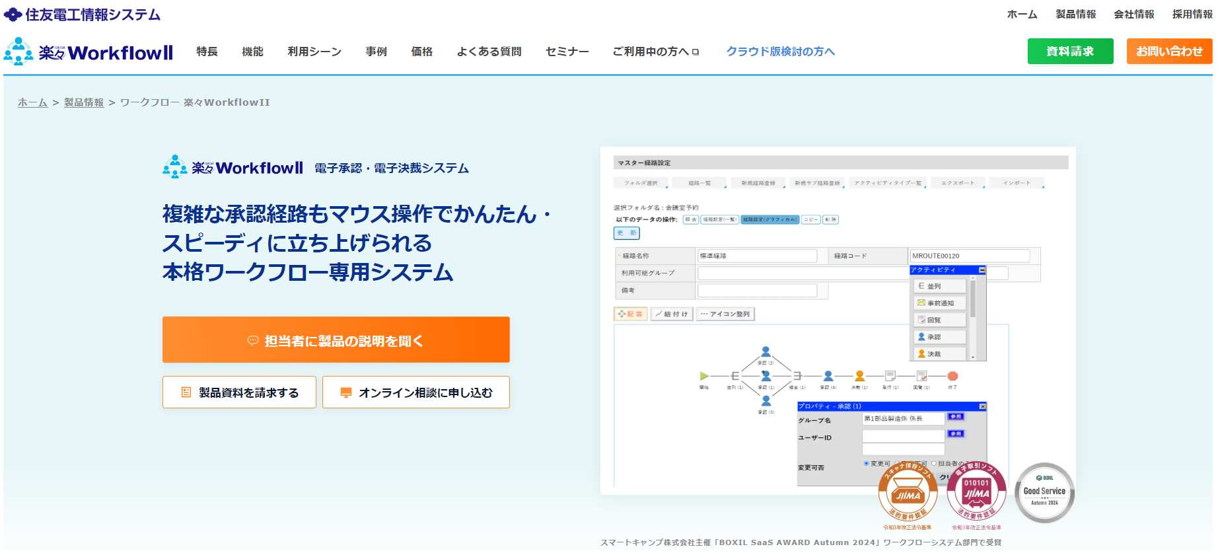Open the ホーム top menu link
1220x553 pixels.
pos(1022,15)
